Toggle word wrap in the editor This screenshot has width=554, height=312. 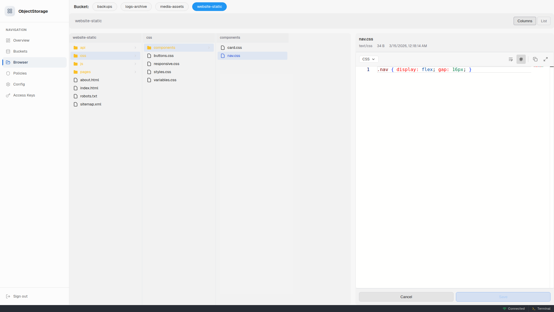coord(511,59)
